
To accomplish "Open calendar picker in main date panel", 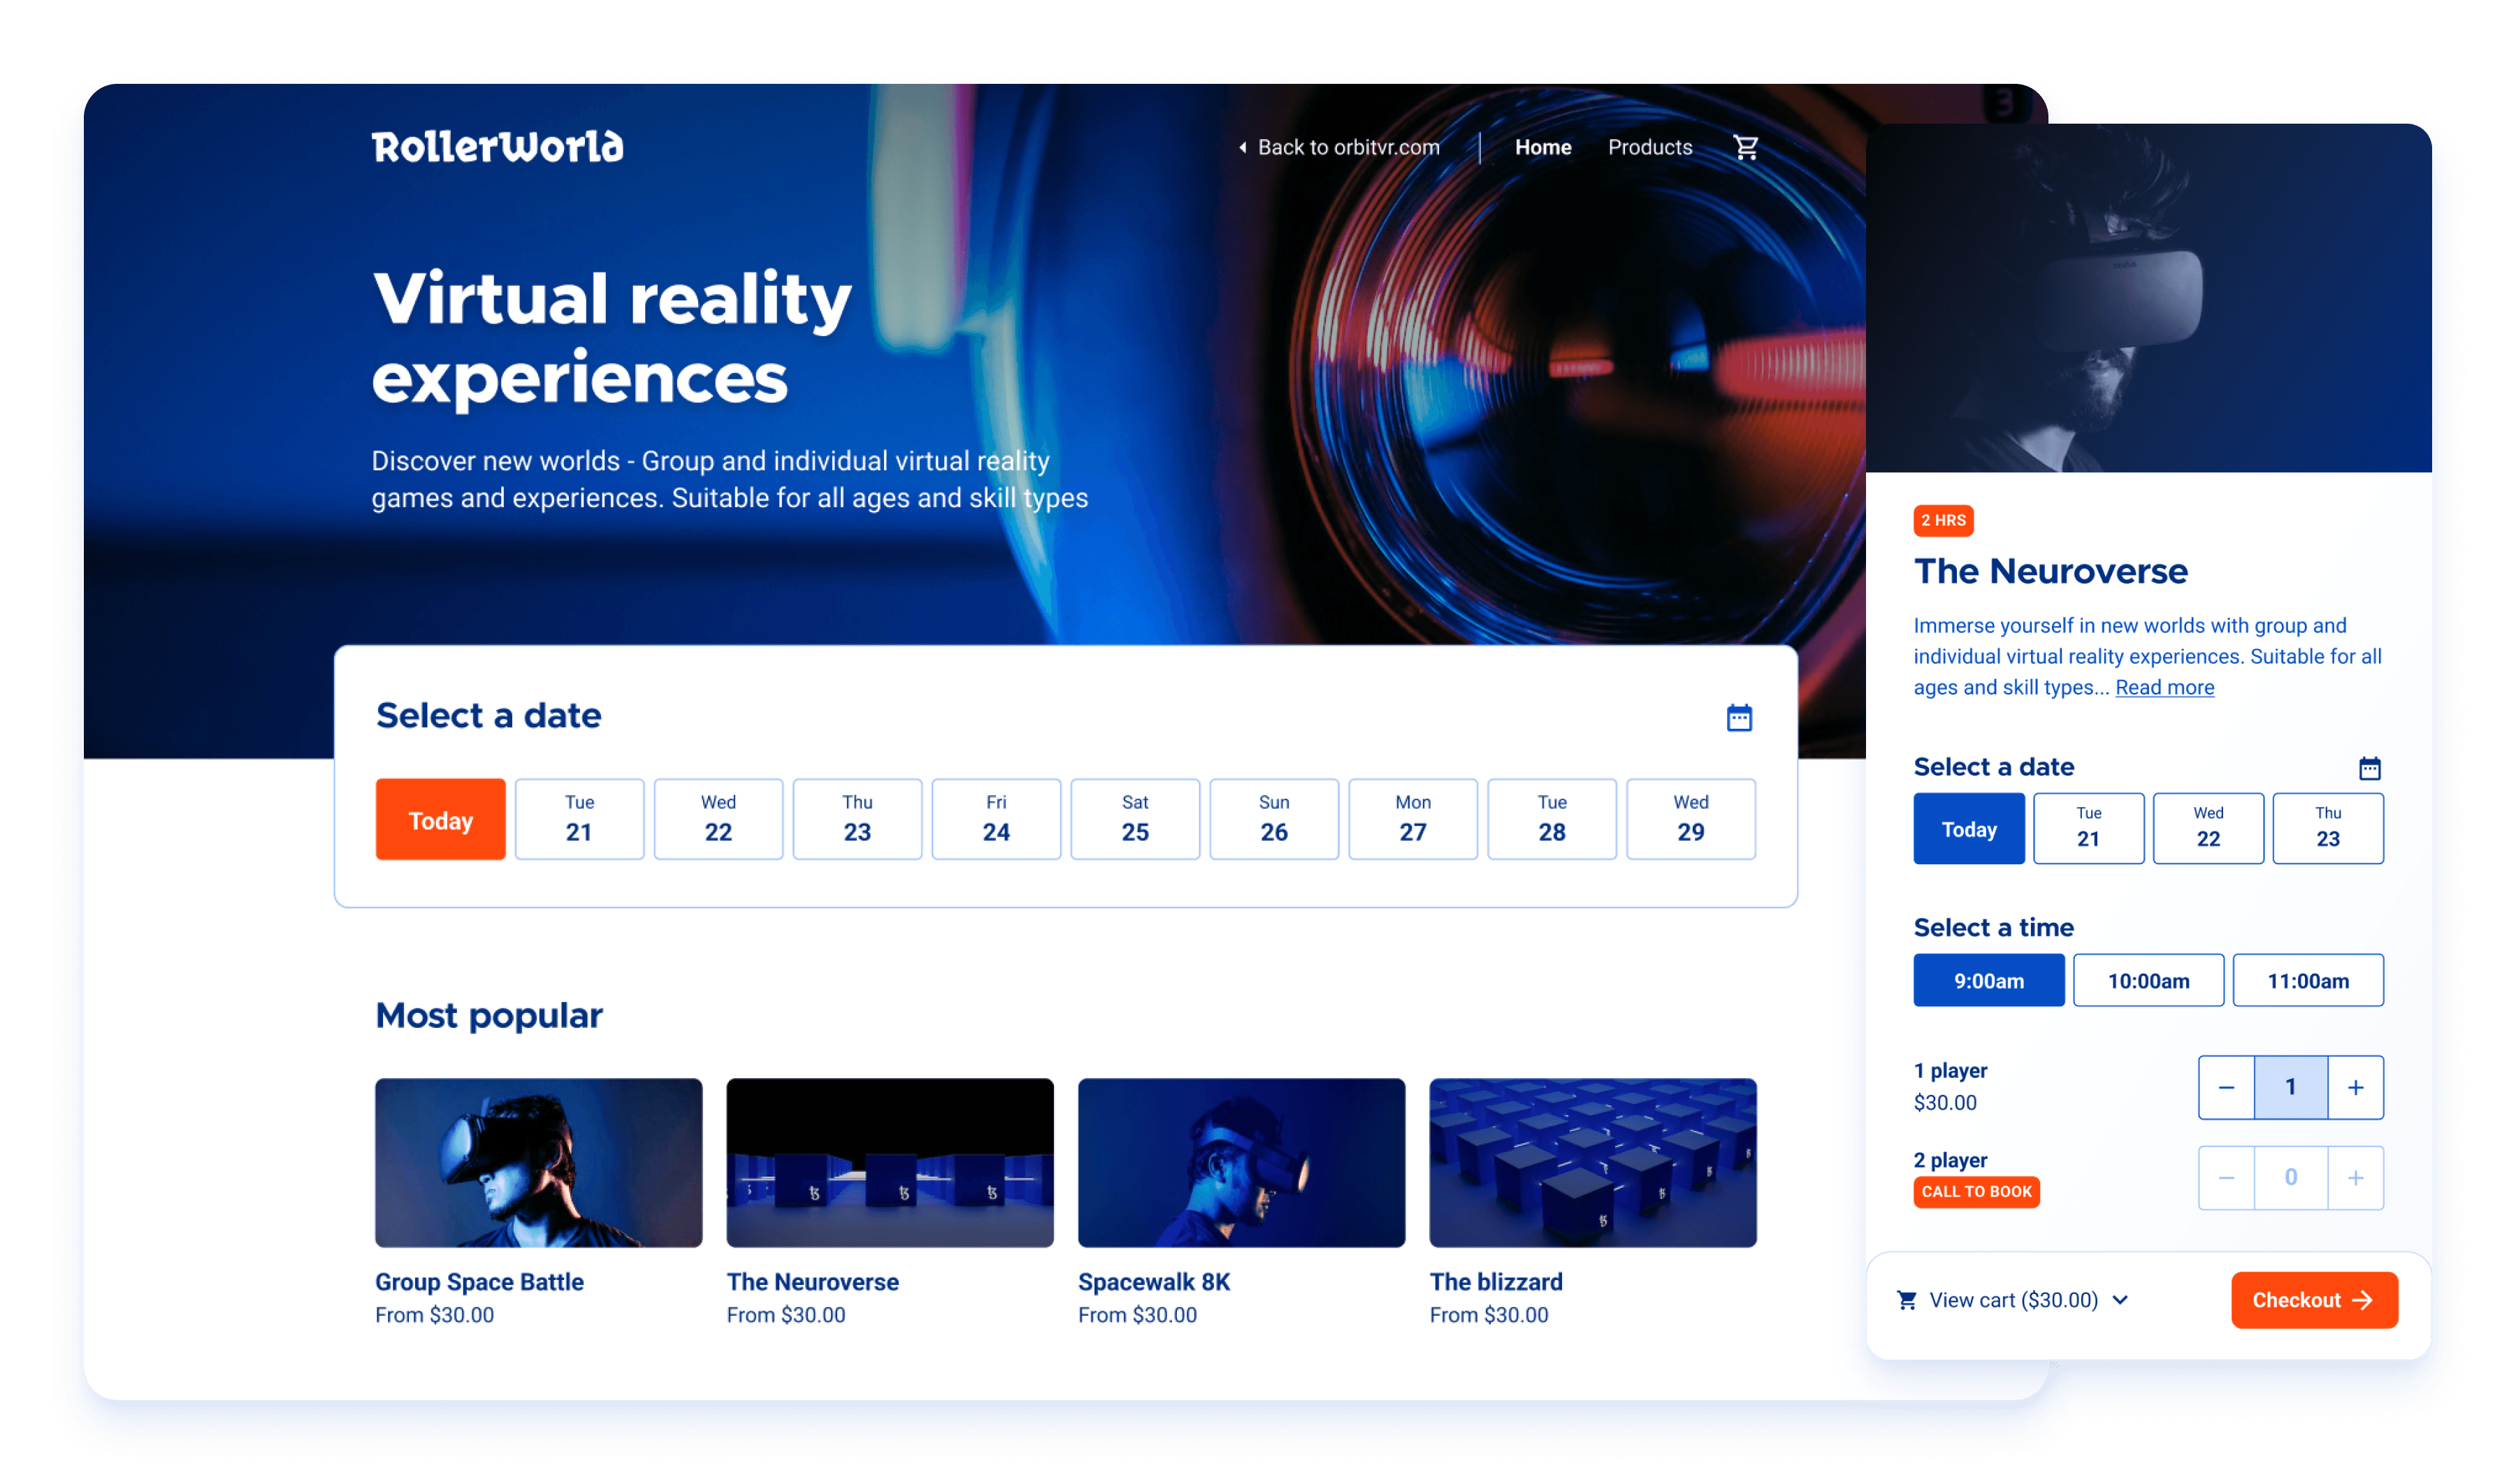I will [1739, 717].
